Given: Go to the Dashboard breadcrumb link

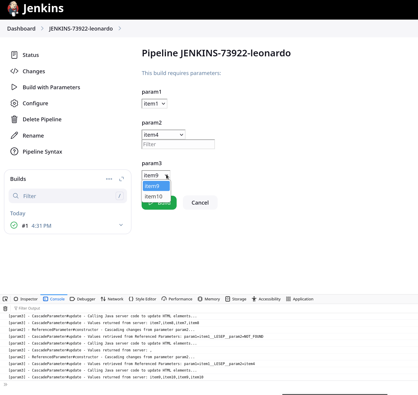Looking at the screenshot, I should (x=21, y=29).
